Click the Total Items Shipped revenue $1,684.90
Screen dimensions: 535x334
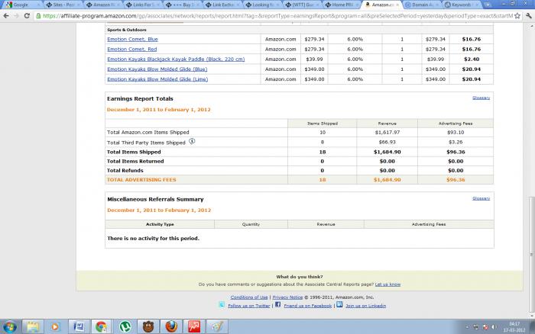point(387,152)
